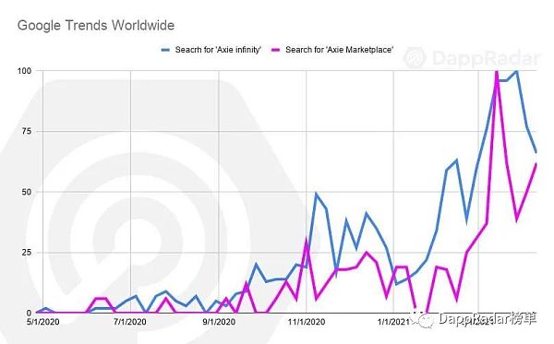Click the 100 y-axis value label

click(x=24, y=71)
